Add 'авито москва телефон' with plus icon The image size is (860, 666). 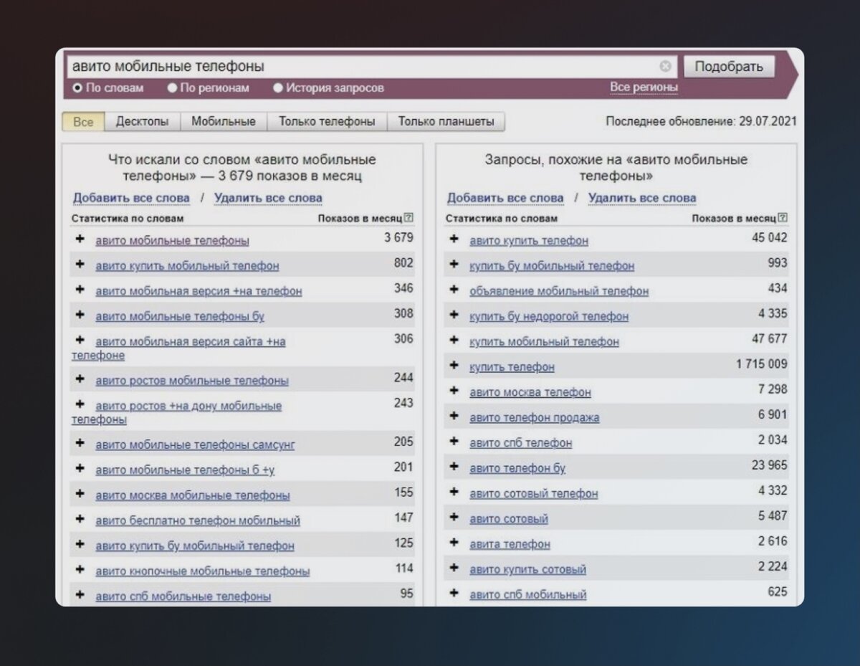[x=454, y=391]
